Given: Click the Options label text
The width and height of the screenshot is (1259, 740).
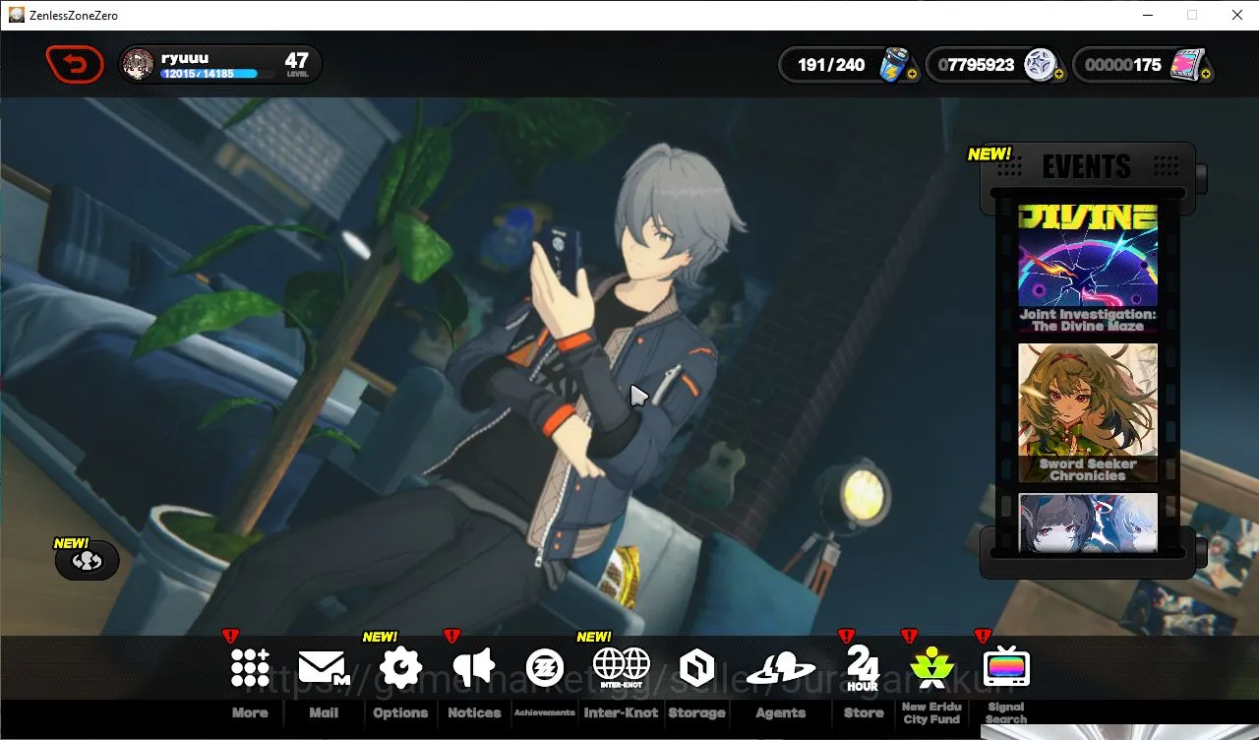Looking at the screenshot, I should [400, 712].
